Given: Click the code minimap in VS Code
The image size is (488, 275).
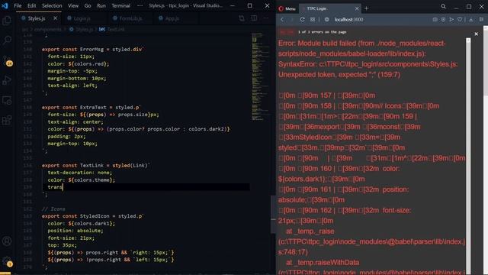Looking at the screenshot, I should (261, 76).
